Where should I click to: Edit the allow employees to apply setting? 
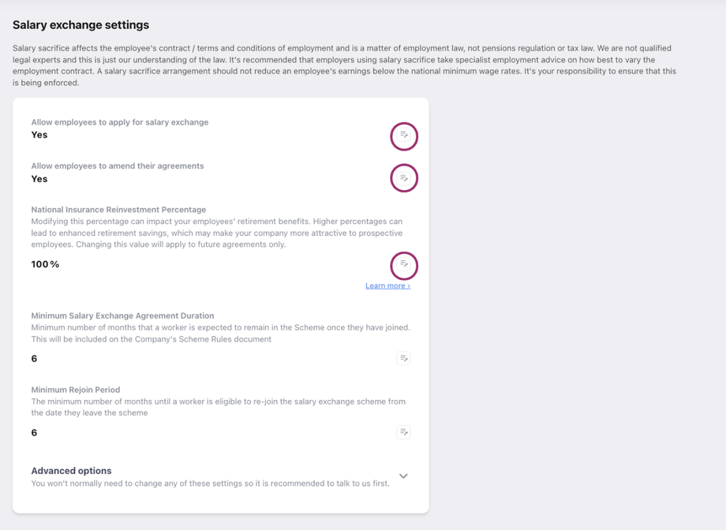point(404,136)
